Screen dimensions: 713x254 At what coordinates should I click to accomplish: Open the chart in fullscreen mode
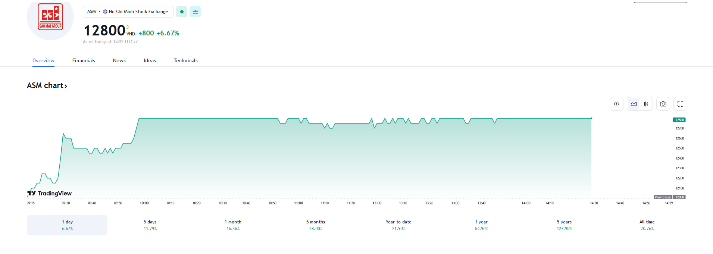pyautogui.click(x=680, y=104)
